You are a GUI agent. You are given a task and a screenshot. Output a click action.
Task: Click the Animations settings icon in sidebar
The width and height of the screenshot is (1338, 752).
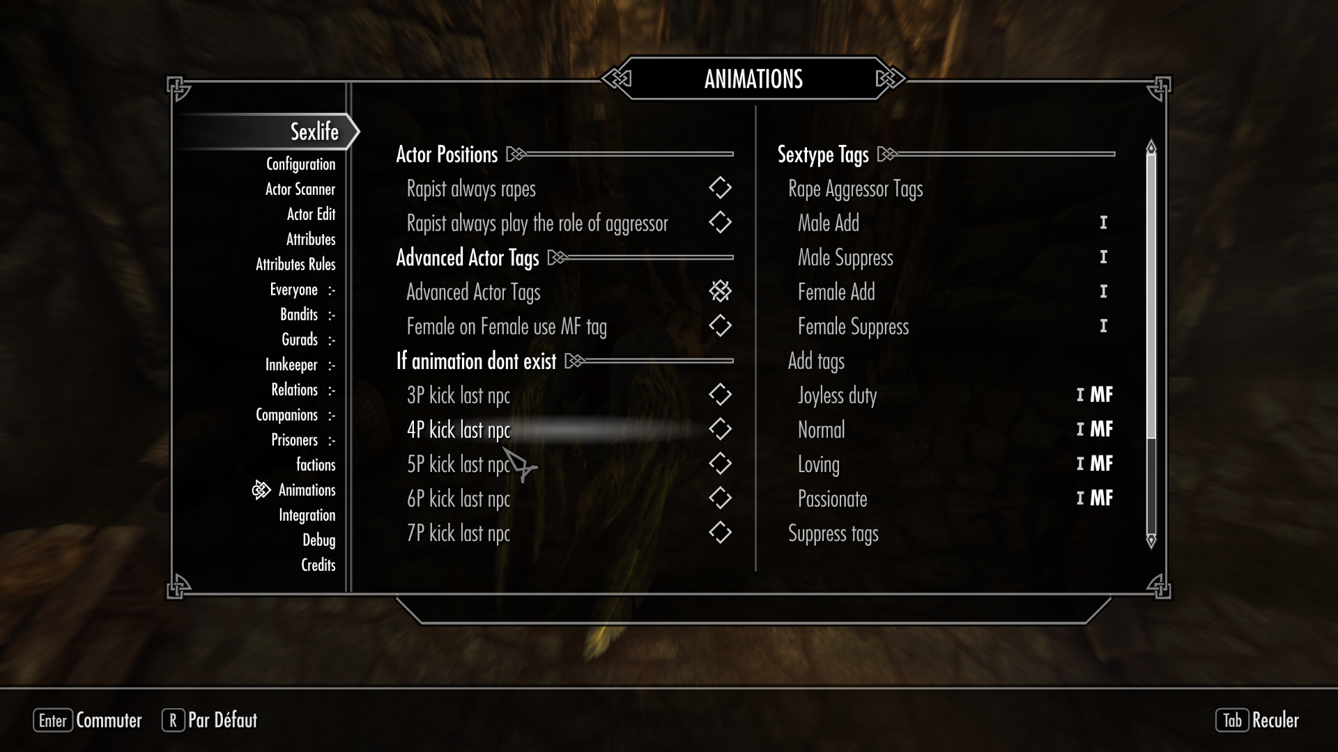pyautogui.click(x=261, y=489)
